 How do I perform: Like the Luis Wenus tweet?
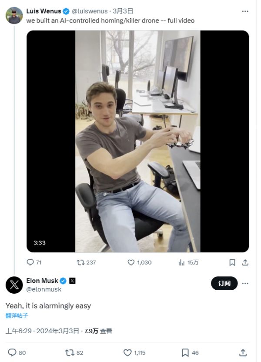[x=131, y=262]
